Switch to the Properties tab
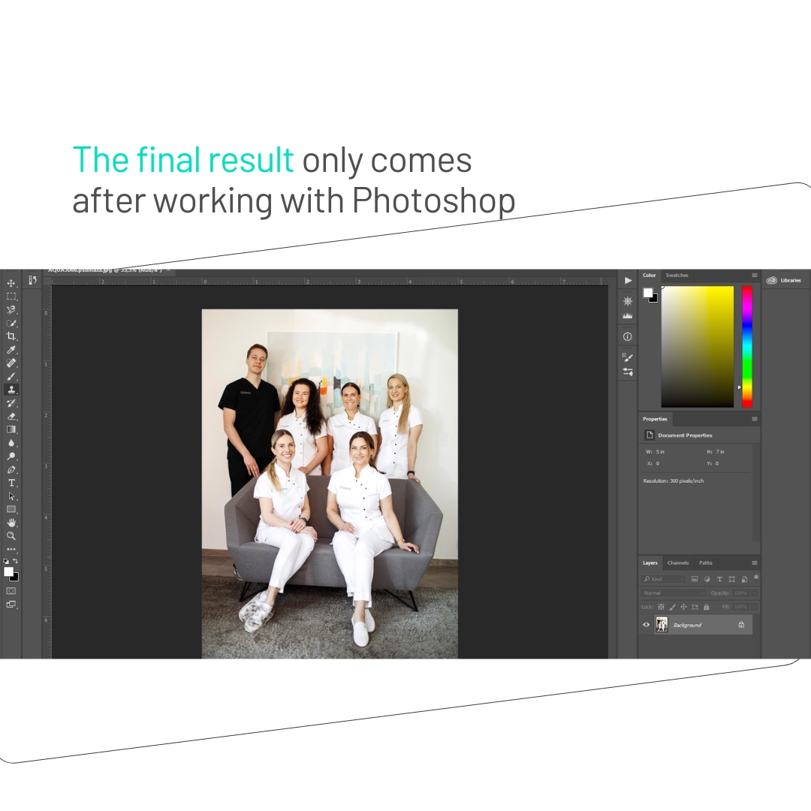This screenshot has height=811, width=811. (655, 419)
